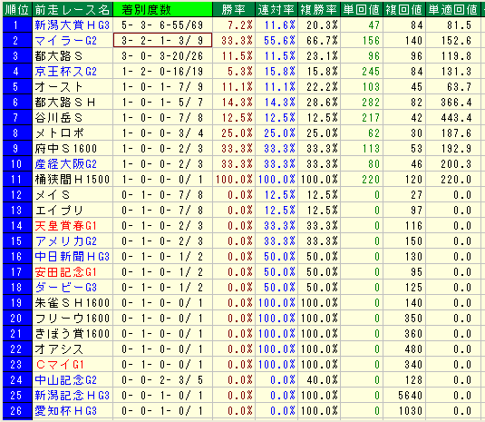Open the ＣマイG1 race entry
Image resolution: width=485 pixels, height=422 pixels.
click(x=60, y=365)
